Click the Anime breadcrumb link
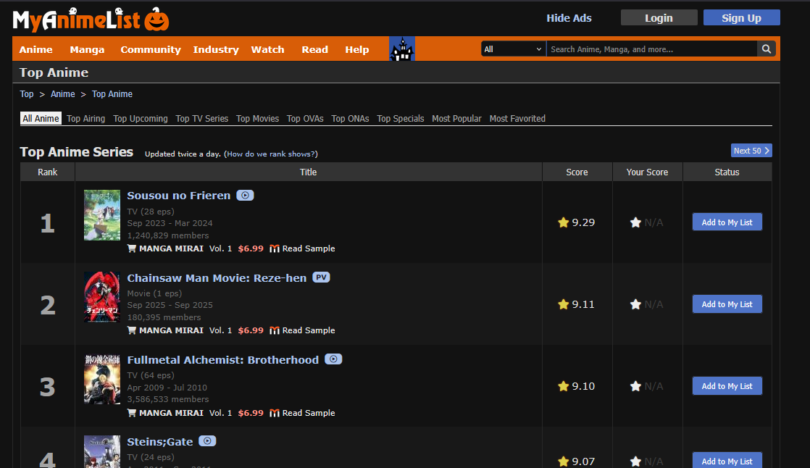The width and height of the screenshot is (810, 468). (62, 94)
